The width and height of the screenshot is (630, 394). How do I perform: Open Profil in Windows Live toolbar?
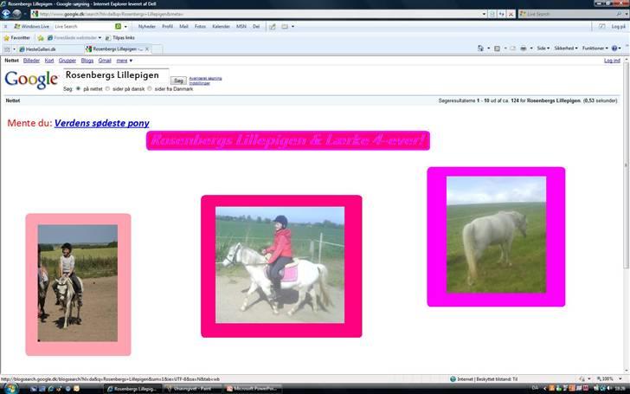[168, 27]
